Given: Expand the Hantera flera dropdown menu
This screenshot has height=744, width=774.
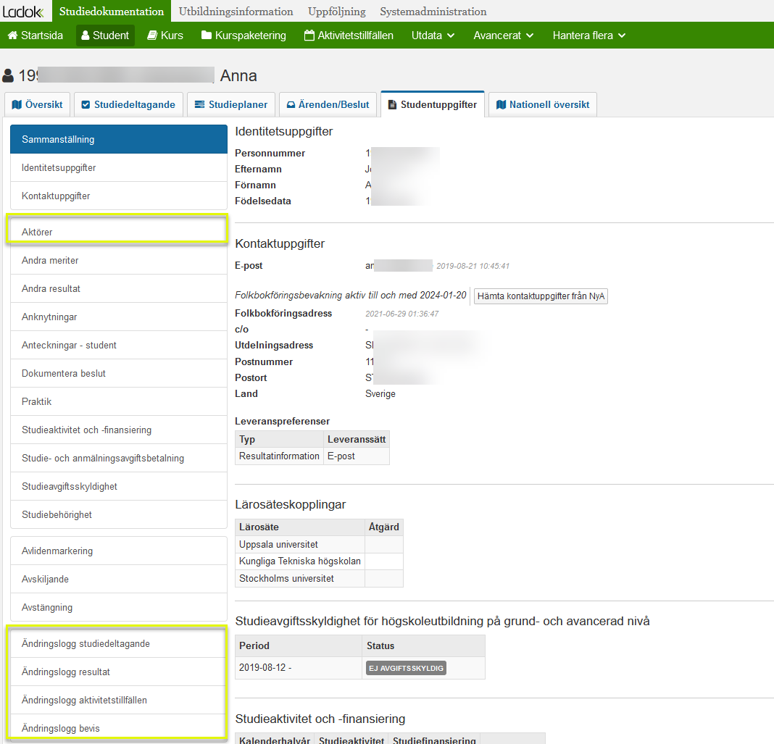Looking at the screenshot, I should tap(589, 35).
